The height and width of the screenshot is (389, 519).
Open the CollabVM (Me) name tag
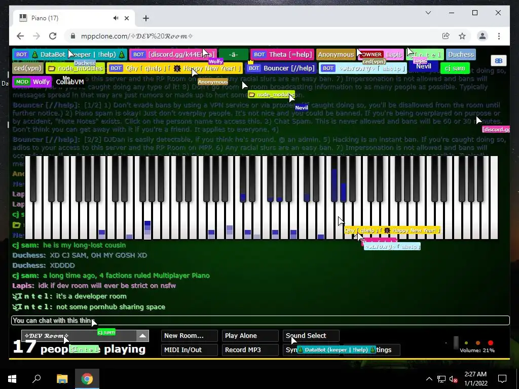(70, 82)
